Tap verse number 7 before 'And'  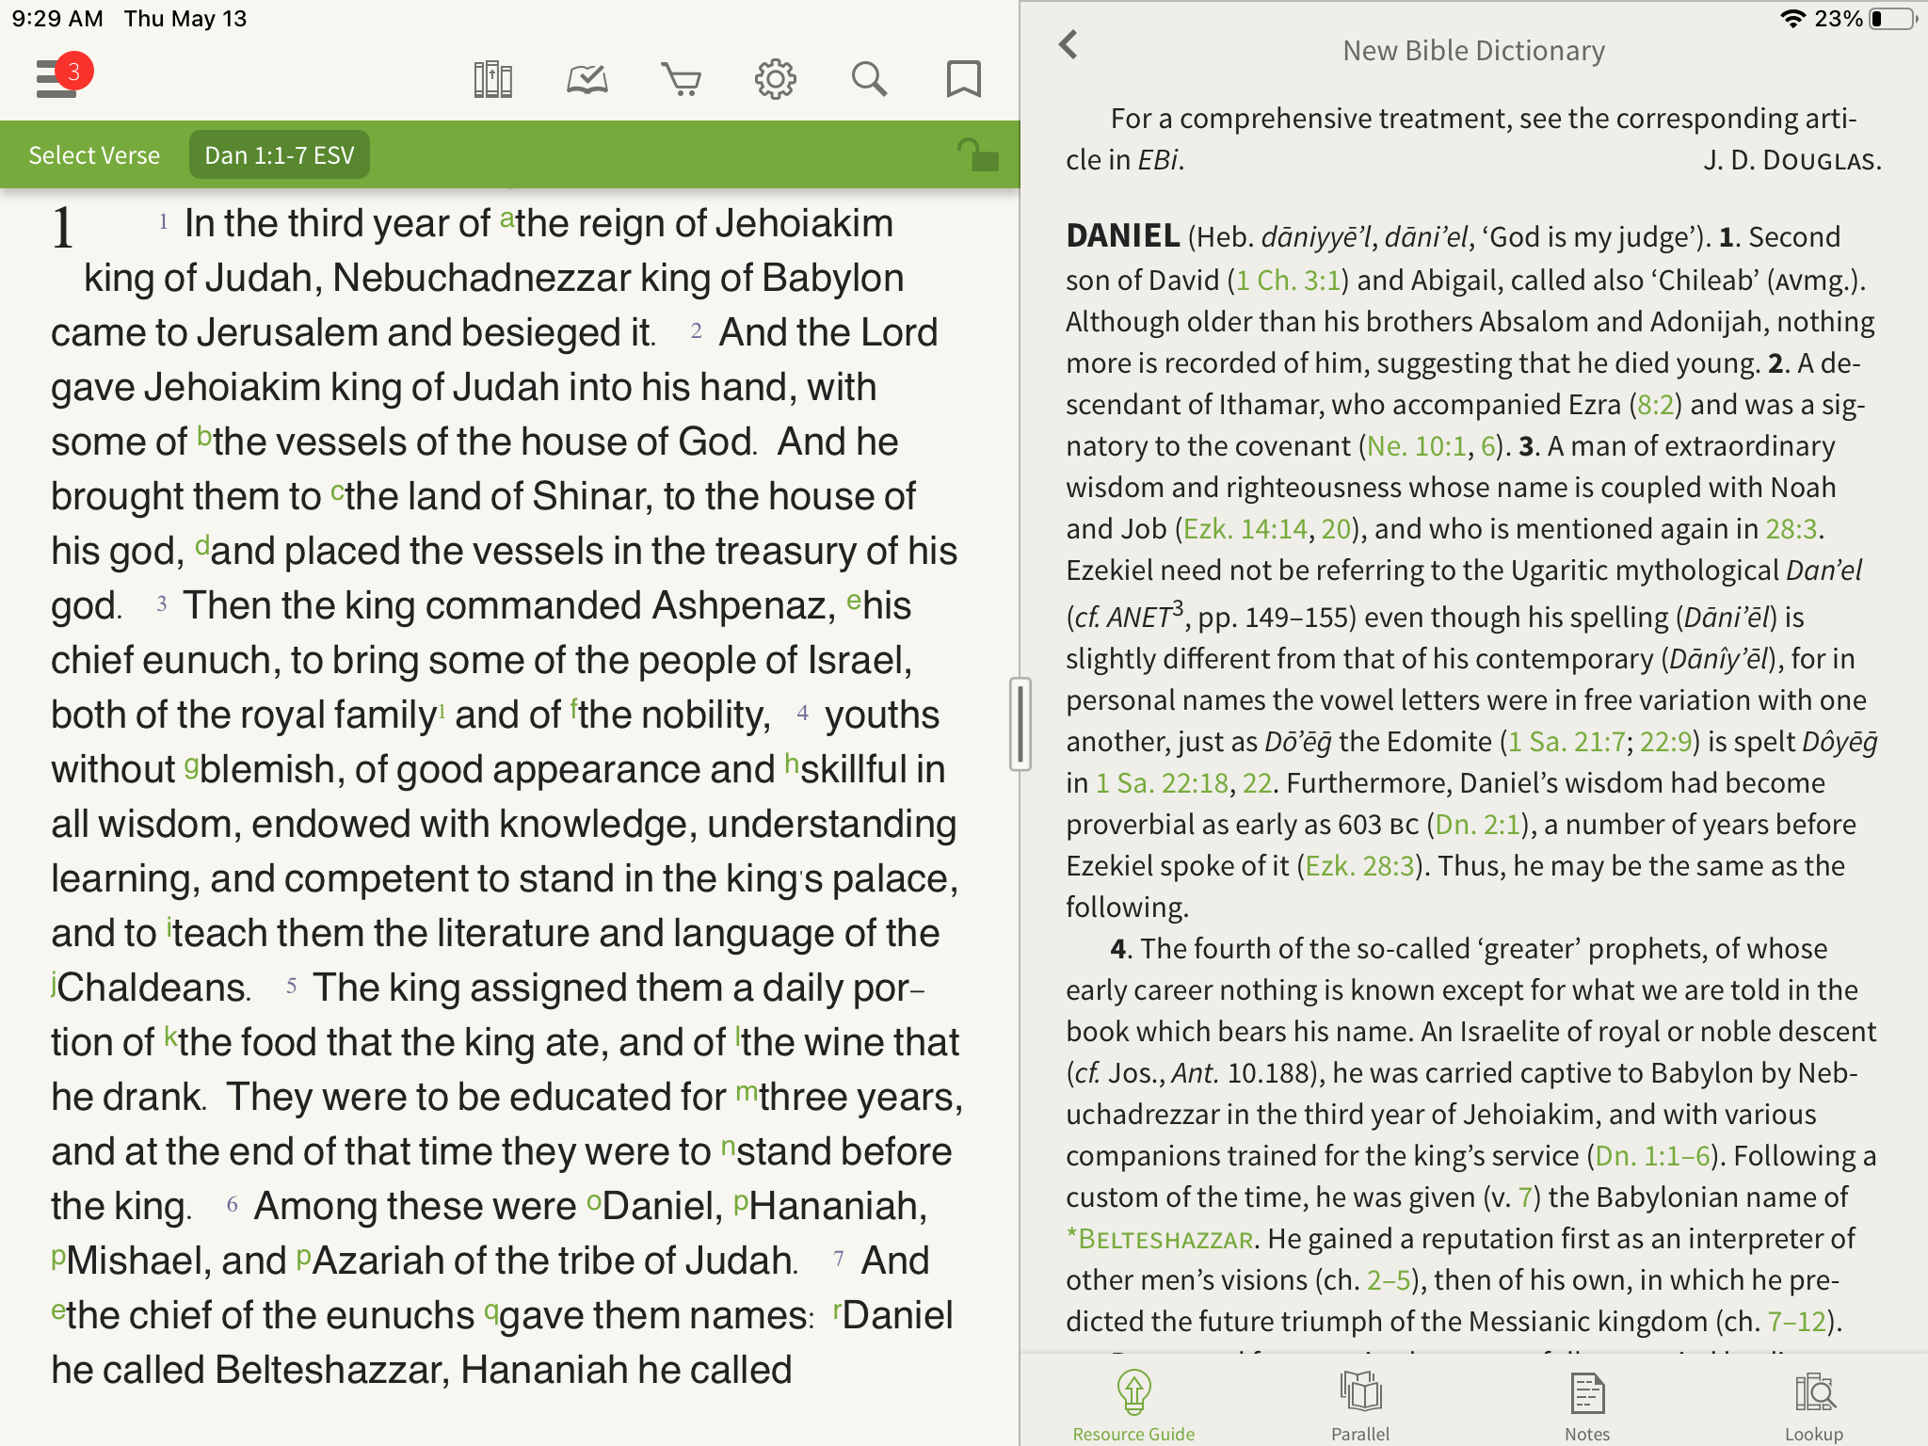click(838, 1259)
